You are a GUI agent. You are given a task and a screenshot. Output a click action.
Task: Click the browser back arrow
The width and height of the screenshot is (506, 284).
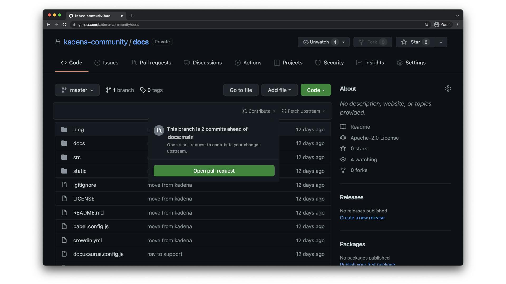[x=48, y=24]
